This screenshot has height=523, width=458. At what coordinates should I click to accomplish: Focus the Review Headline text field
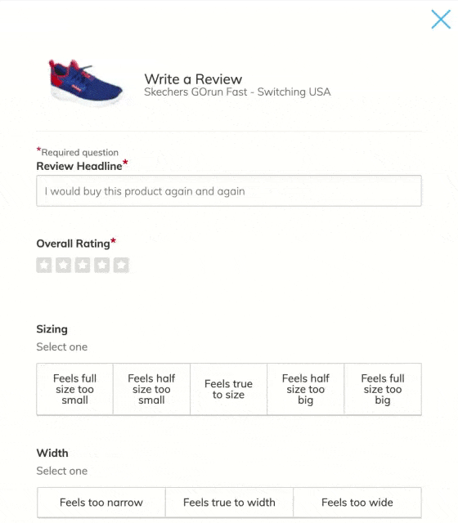[229, 190]
